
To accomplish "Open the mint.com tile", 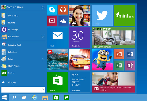I will [125, 15].
